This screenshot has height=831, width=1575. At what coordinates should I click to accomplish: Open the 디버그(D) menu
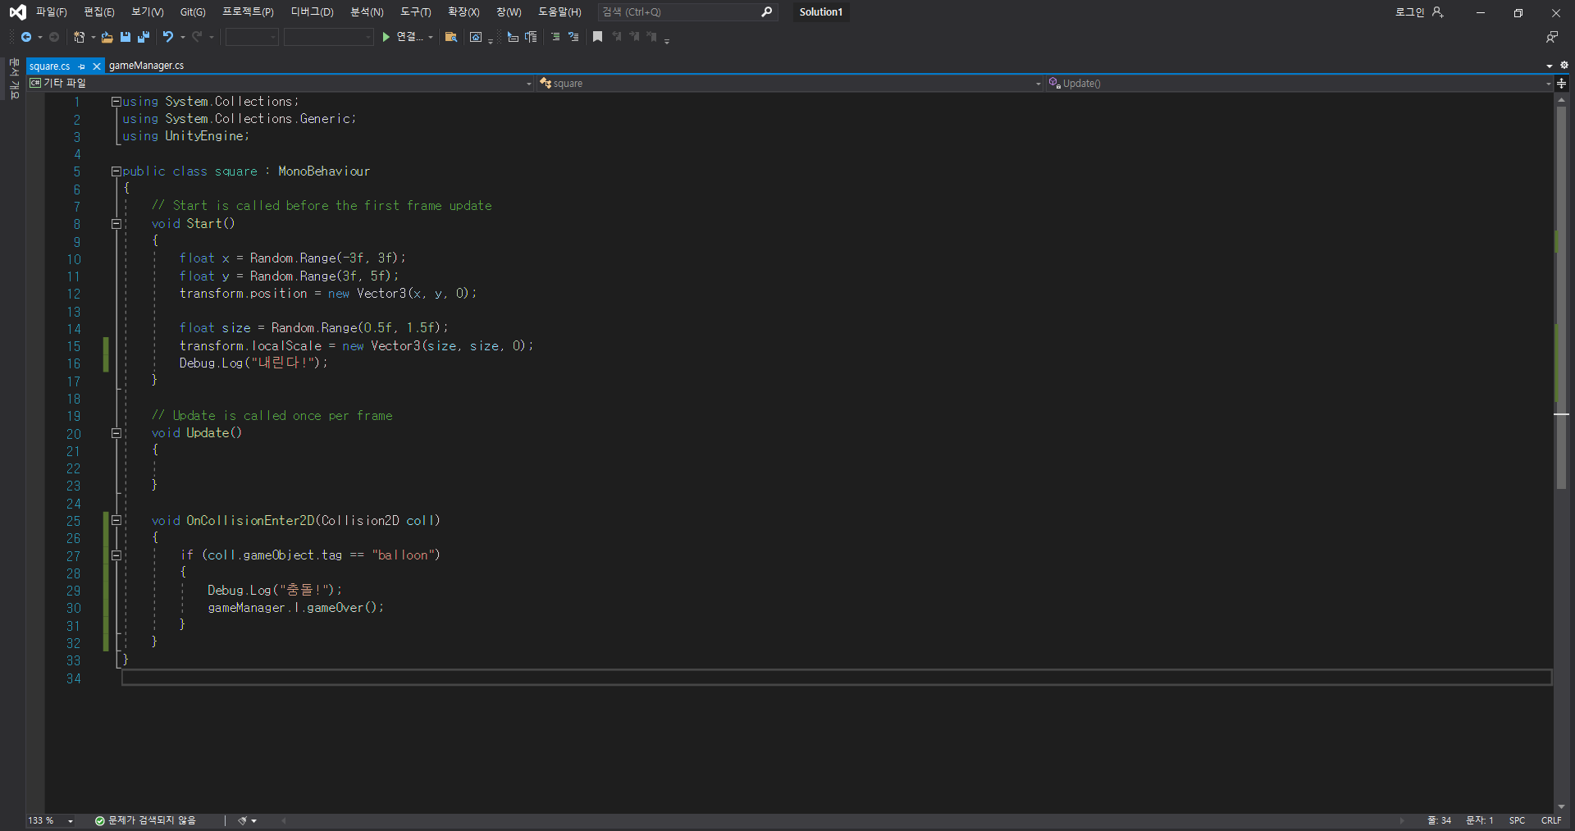tap(312, 11)
